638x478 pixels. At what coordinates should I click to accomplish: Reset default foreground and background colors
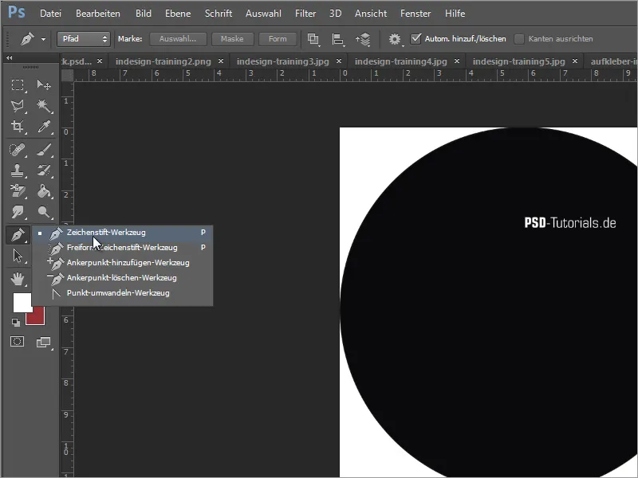point(15,323)
